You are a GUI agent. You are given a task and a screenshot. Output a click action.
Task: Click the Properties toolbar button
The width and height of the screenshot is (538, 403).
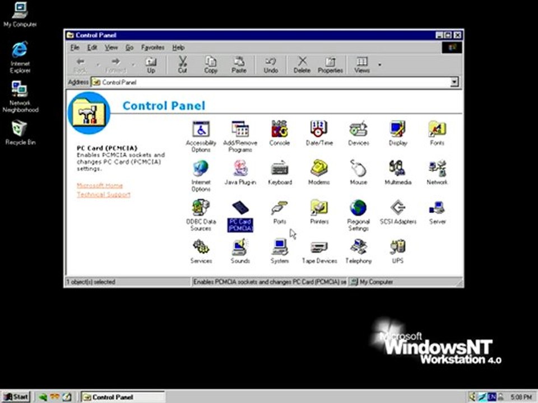(x=330, y=65)
